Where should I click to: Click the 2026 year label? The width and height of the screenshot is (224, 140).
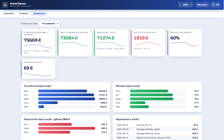(185, 5)
